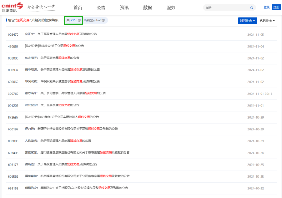The image size is (282, 198).
Task: Switch to the 数据 section
Action: (x=148, y=8)
